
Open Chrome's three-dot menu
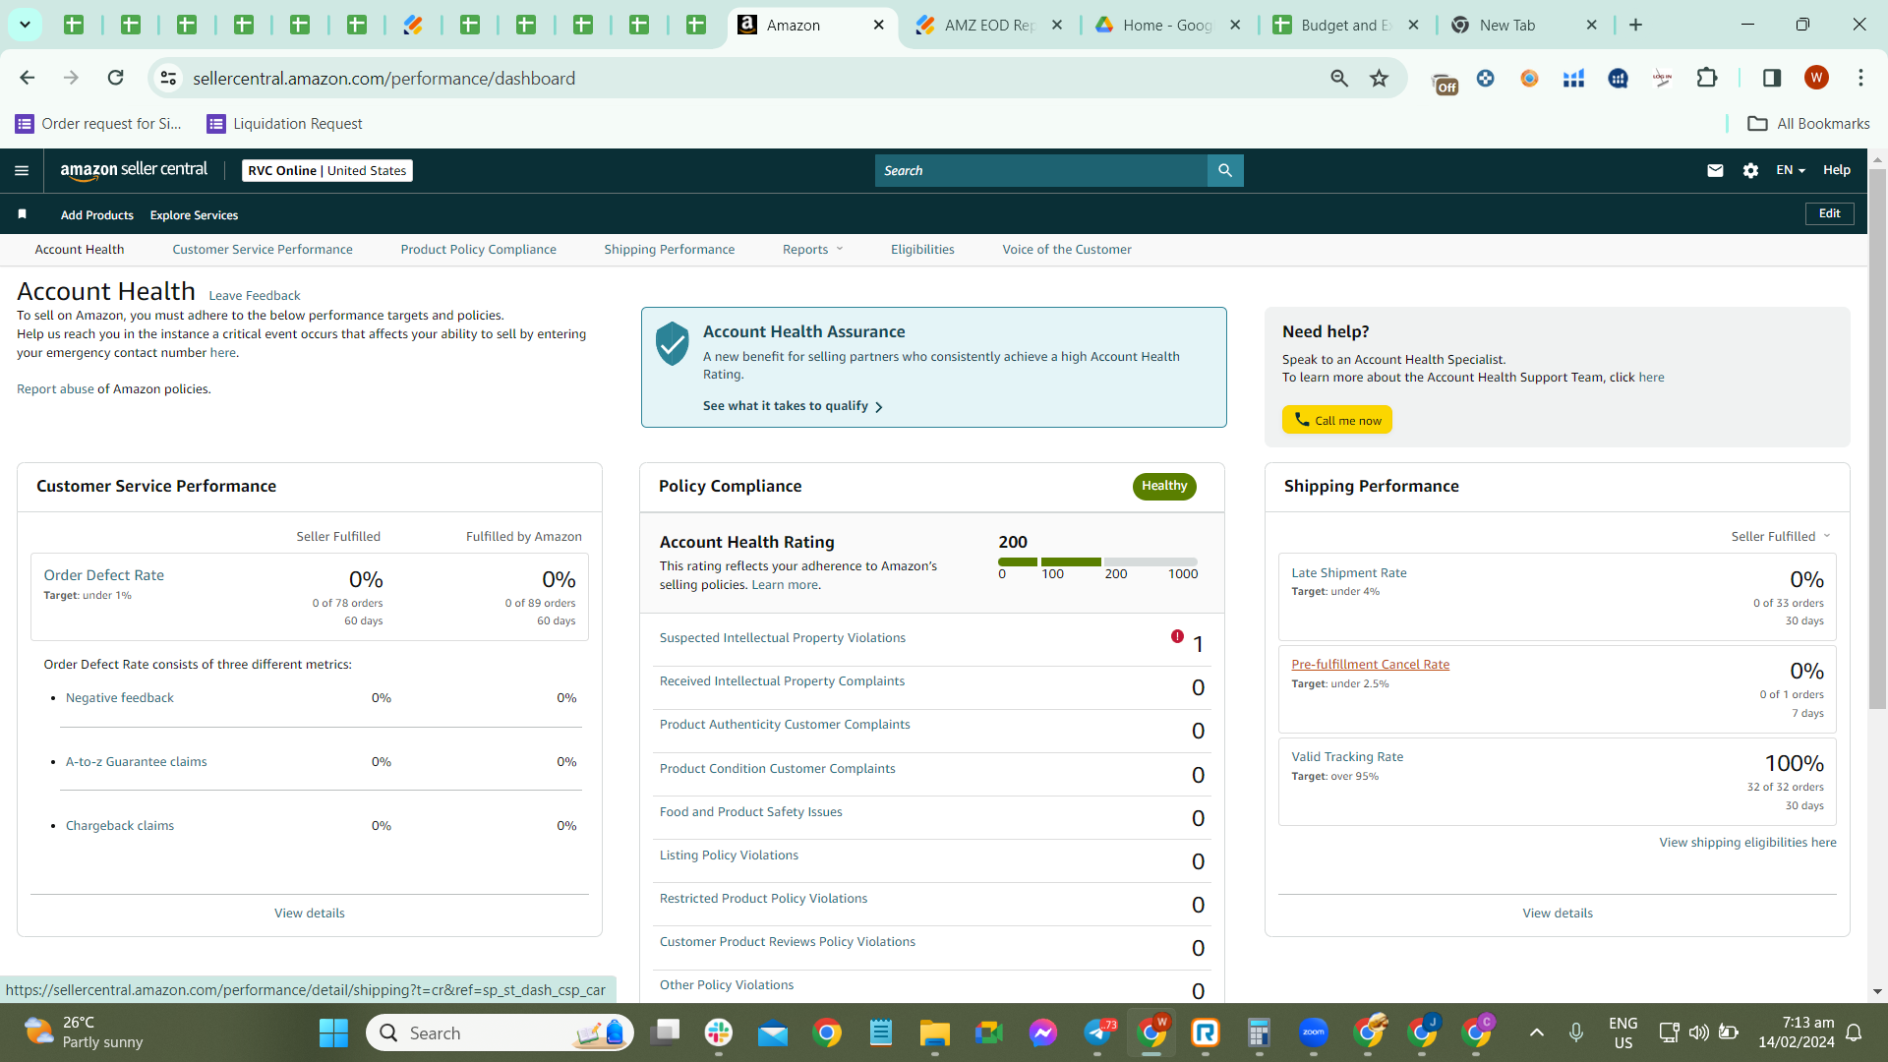pos(1860,78)
